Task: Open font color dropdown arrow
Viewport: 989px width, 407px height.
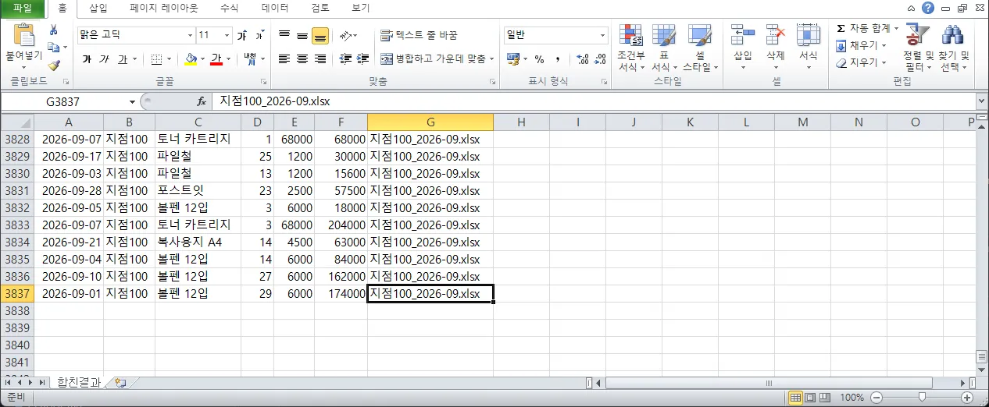Action: 229,59
